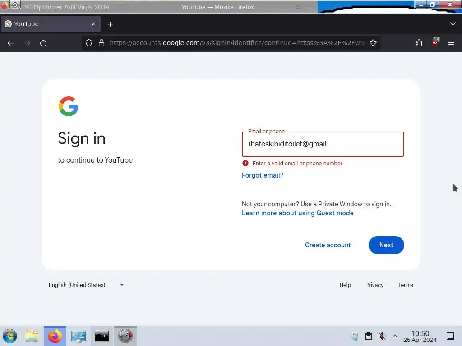462x346 pixels.
Task: Click the Google G logo
Action: tap(69, 106)
